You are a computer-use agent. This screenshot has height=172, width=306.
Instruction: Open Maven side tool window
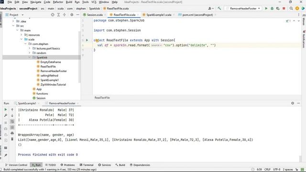pyautogui.click(x=304, y=20)
